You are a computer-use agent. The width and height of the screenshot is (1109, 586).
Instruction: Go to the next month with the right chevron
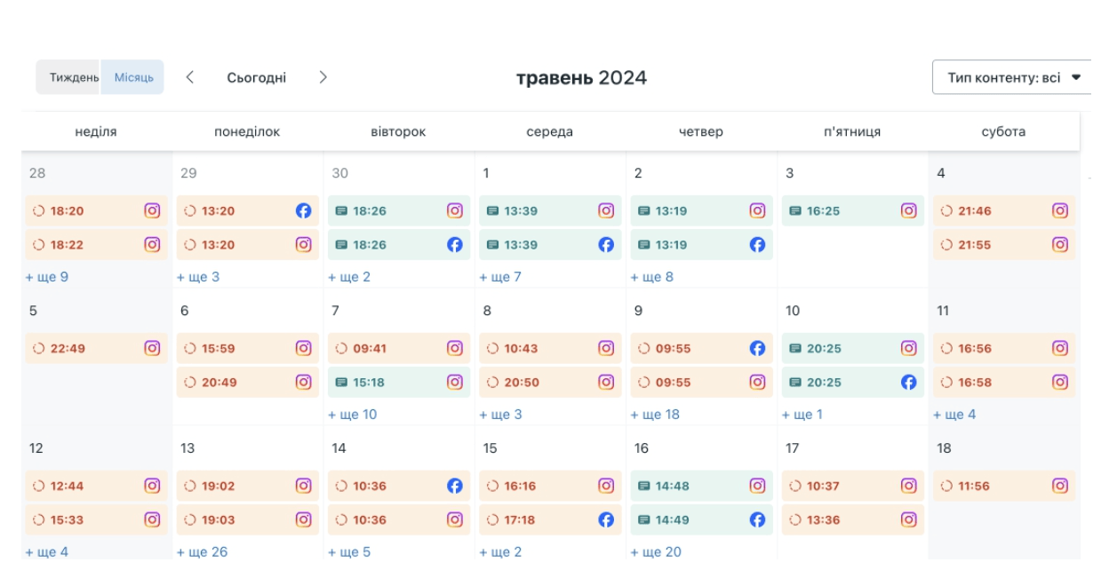click(x=323, y=77)
